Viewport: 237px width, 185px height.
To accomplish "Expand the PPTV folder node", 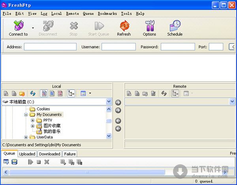I will click(x=33, y=120).
